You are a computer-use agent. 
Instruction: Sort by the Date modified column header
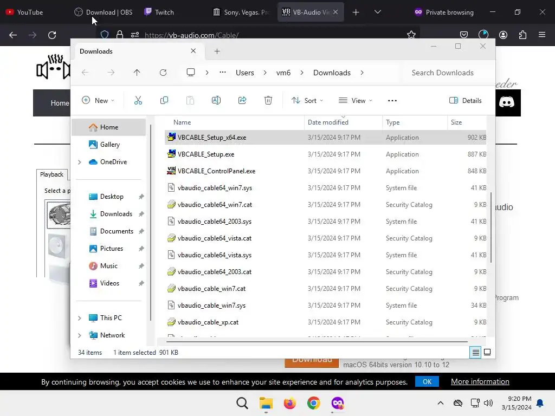point(343,122)
